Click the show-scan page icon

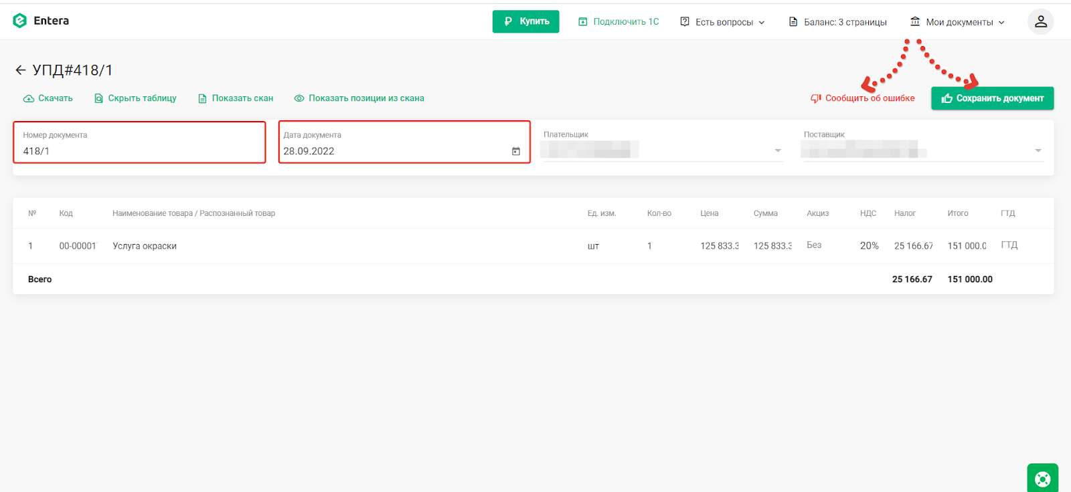click(x=202, y=98)
